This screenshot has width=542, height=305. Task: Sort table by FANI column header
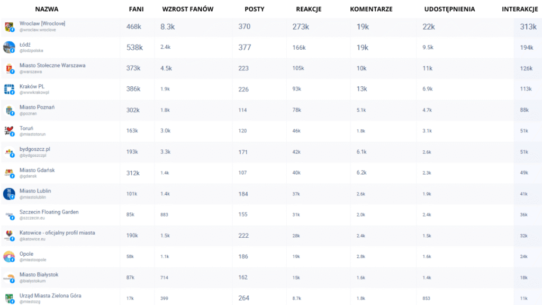coord(136,9)
